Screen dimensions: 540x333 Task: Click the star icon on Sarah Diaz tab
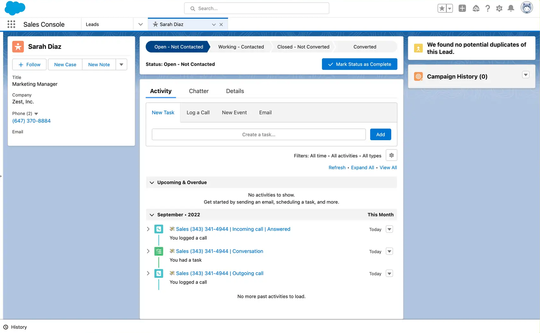pyautogui.click(x=155, y=24)
